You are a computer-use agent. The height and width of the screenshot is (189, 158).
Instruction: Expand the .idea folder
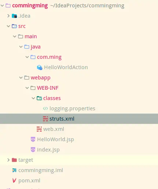(x=8, y=16)
